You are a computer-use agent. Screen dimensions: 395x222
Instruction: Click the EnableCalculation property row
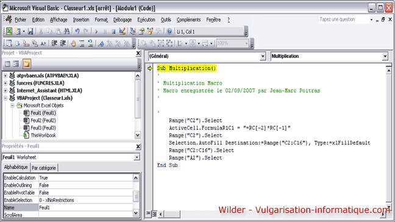click(68, 178)
